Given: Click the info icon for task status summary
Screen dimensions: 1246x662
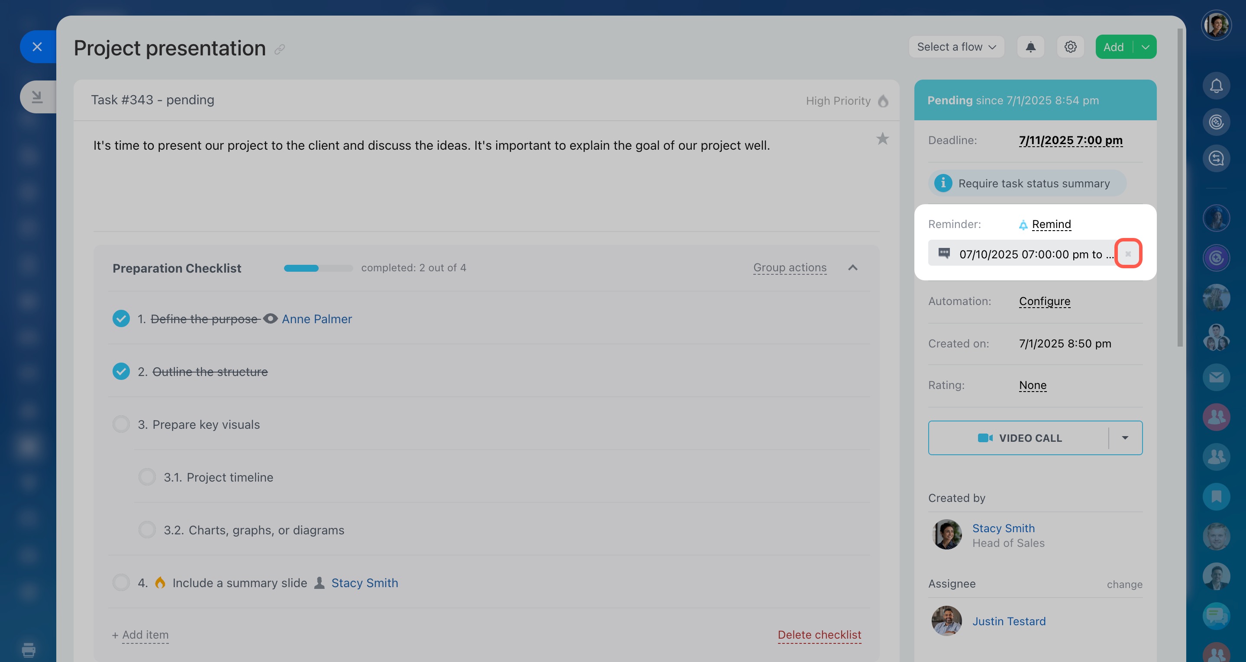Looking at the screenshot, I should [x=943, y=183].
